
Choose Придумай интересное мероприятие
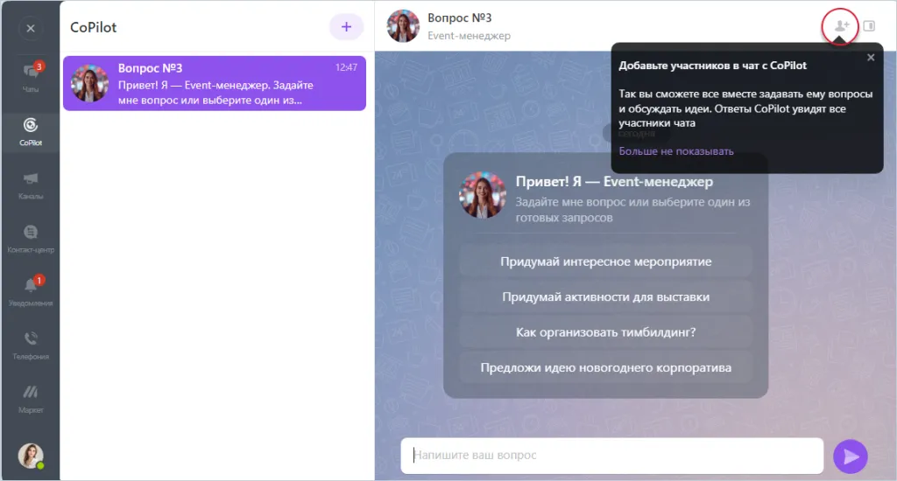point(606,261)
